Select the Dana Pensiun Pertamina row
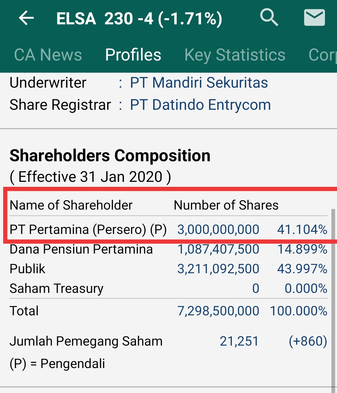 (81, 249)
